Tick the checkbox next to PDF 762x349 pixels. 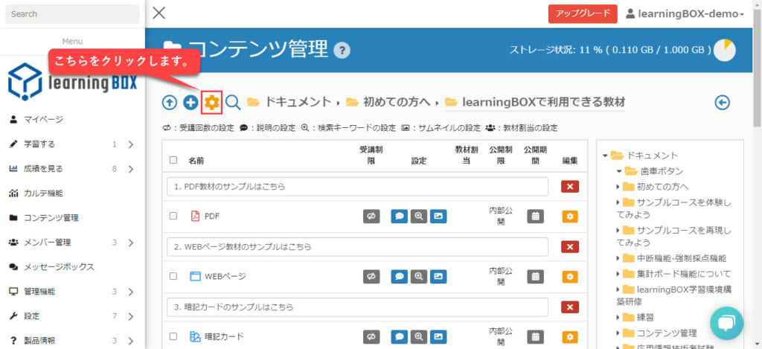[x=173, y=217]
